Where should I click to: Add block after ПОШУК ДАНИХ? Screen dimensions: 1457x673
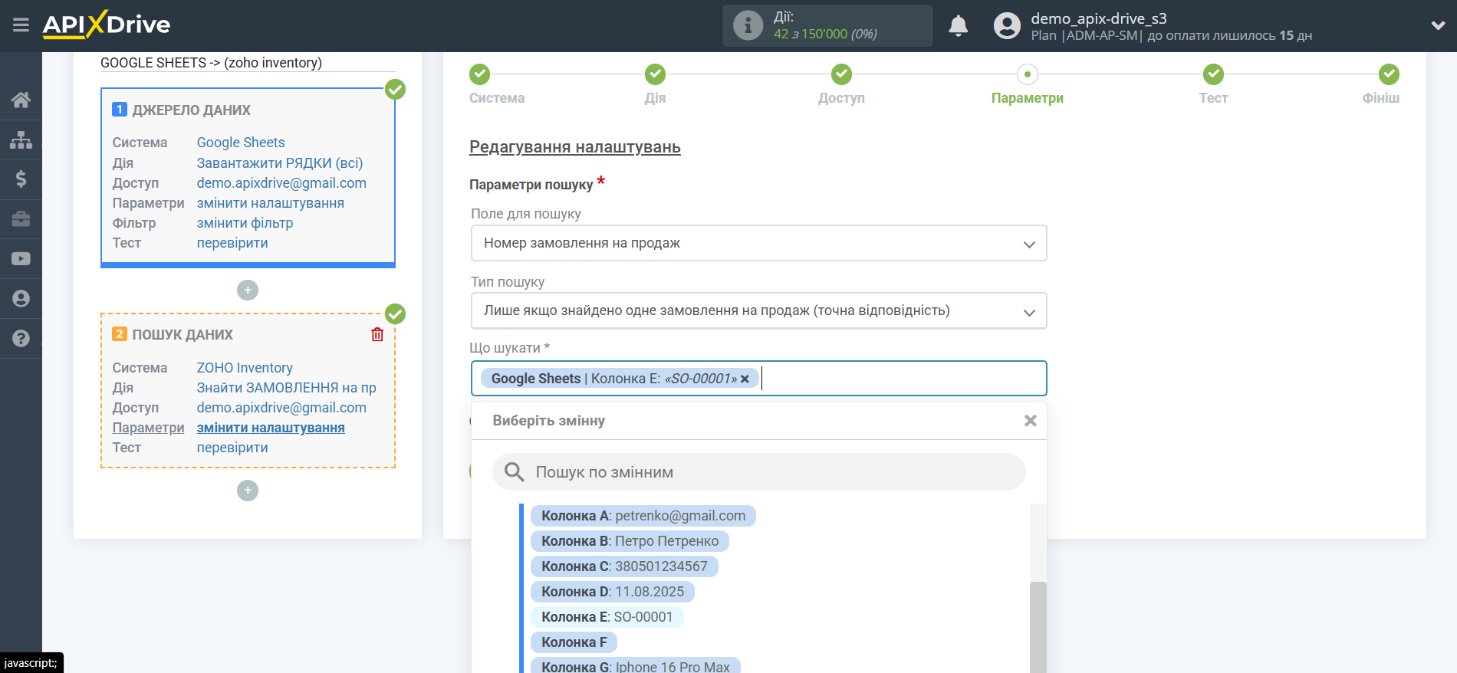click(248, 491)
